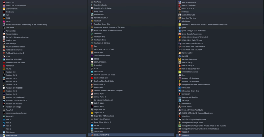The width and height of the screenshot is (264, 137).
Task: Click the Rain World game icon
Action: [x=4, y=28]
